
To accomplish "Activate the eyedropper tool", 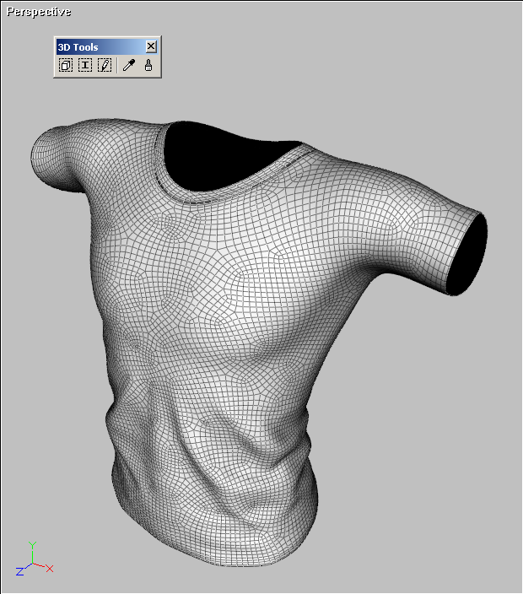I will point(128,66).
